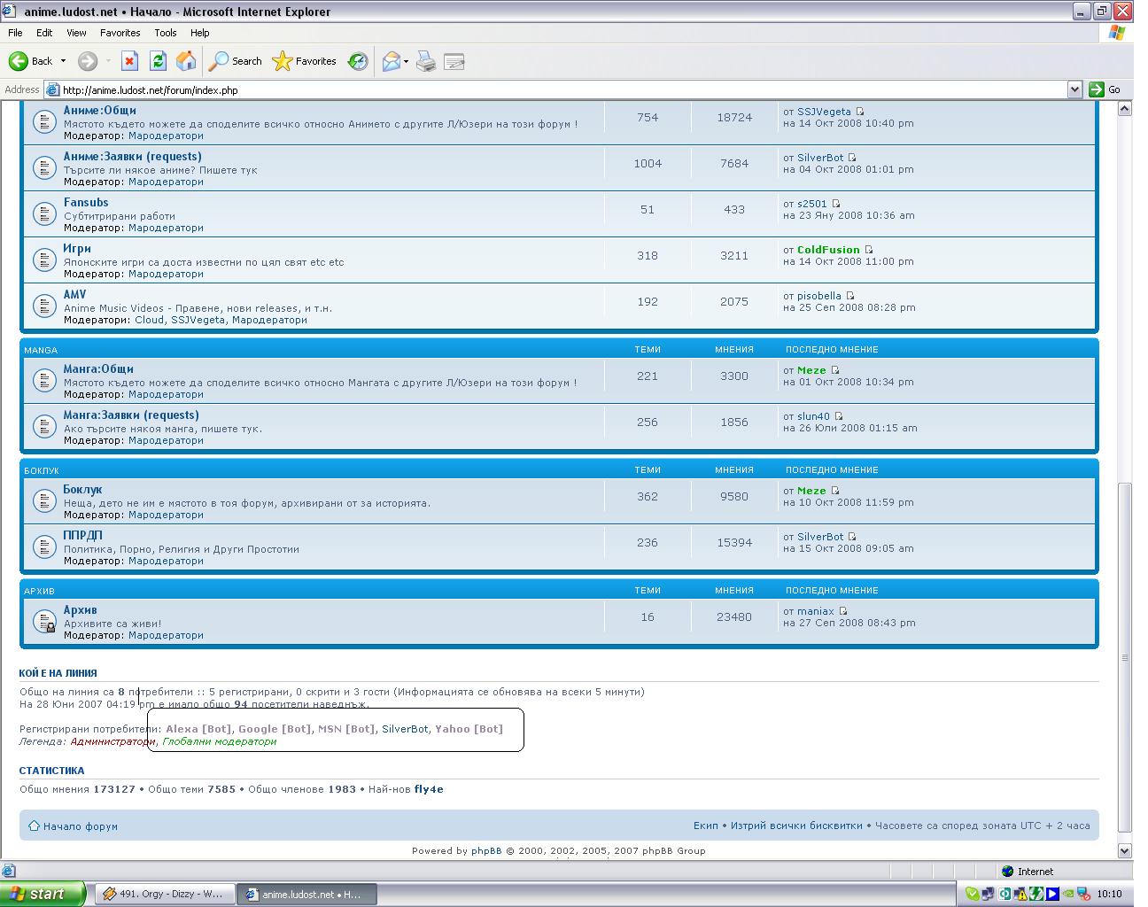The width and height of the screenshot is (1148, 907).
Task: Open the Favorites star button
Action: point(305,61)
